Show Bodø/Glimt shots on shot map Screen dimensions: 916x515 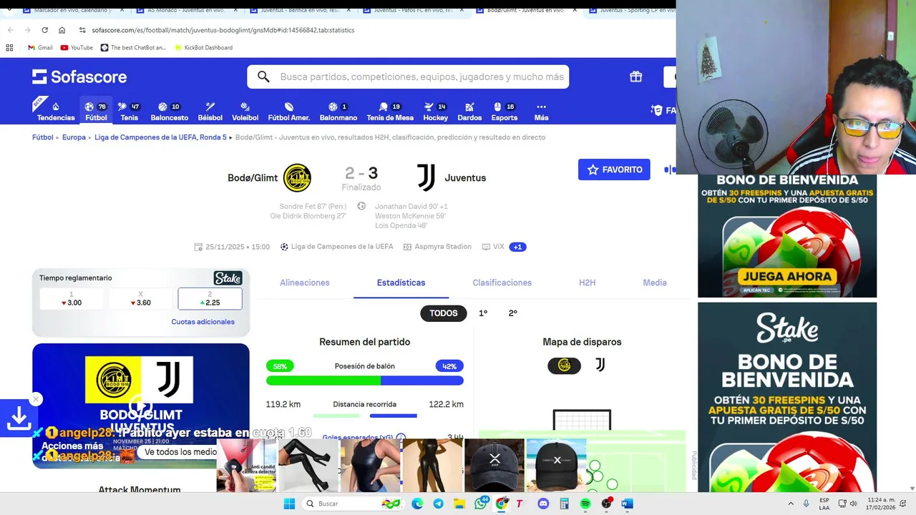(x=564, y=366)
